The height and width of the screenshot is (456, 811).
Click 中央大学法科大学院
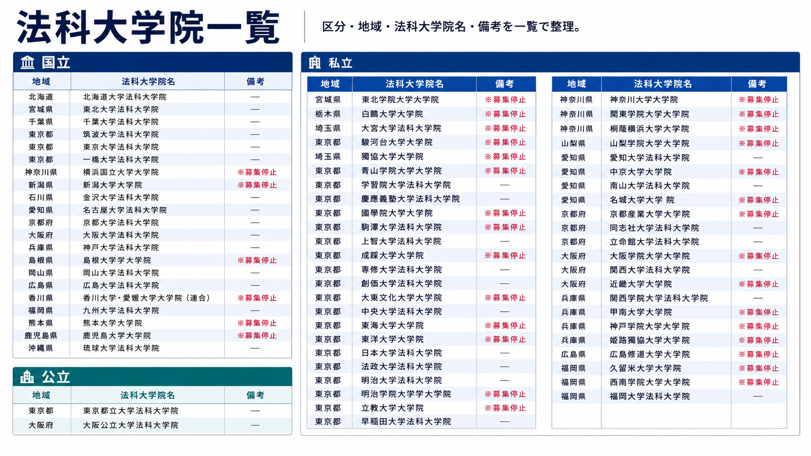click(401, 312)
